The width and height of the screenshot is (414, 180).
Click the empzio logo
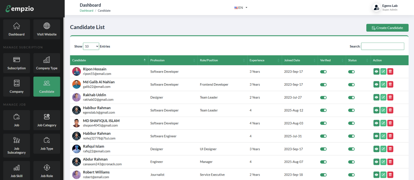19,8
